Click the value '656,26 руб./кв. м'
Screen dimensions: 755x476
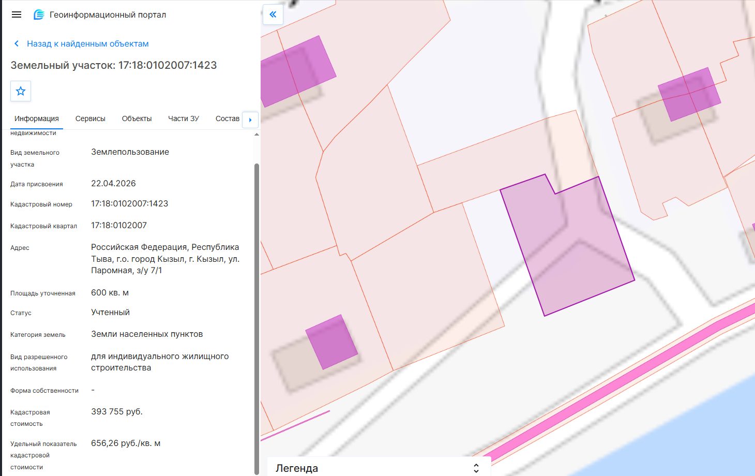point(126,443)
